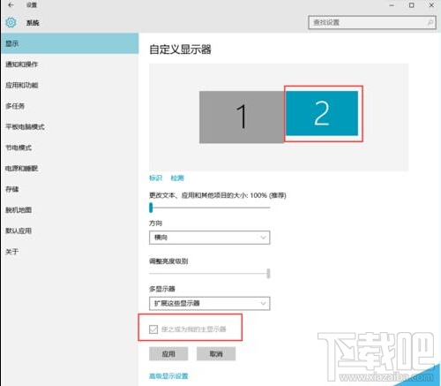Open the 多显示器 dropdown
The height and width of the screenshot is (386, 441).
tap(209, 303)
